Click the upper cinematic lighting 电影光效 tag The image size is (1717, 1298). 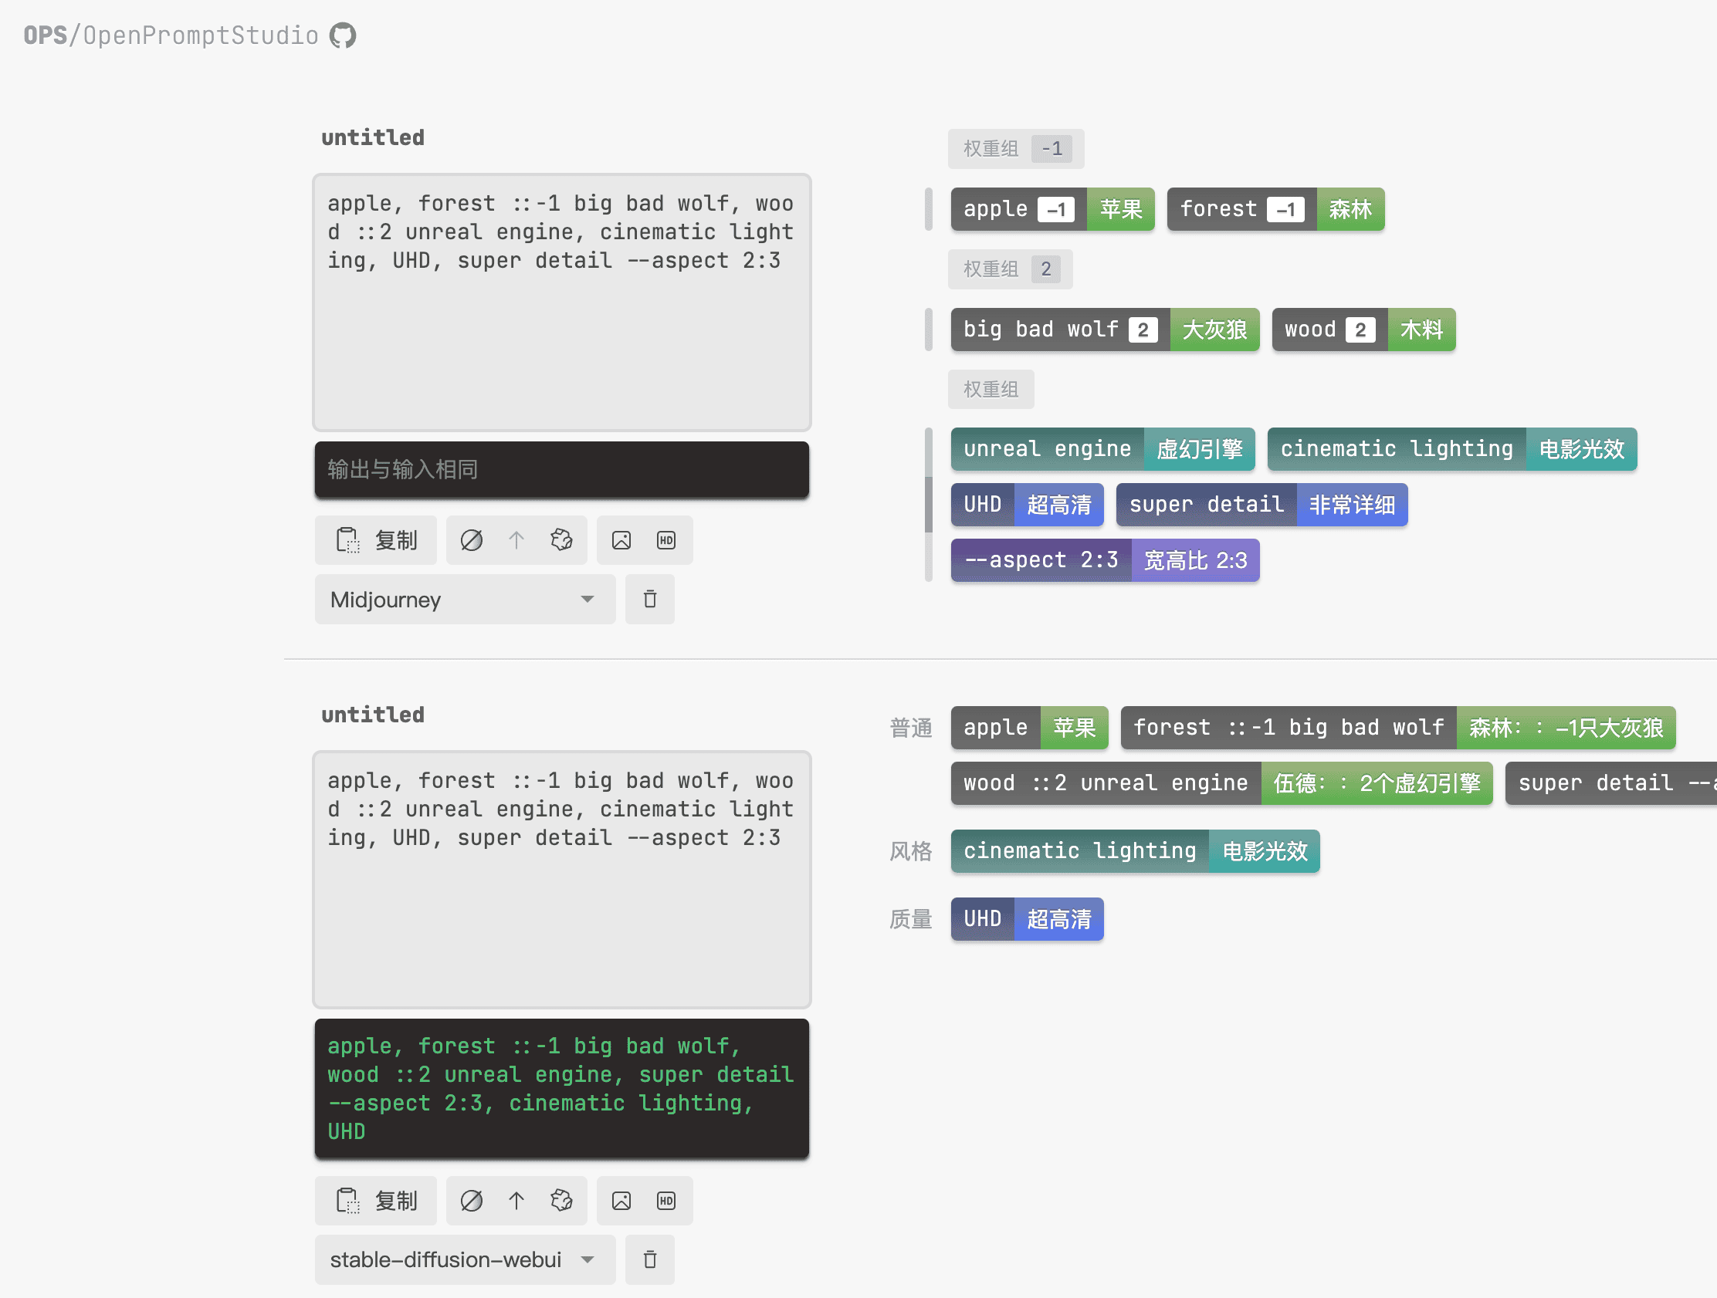(1452, 449)
